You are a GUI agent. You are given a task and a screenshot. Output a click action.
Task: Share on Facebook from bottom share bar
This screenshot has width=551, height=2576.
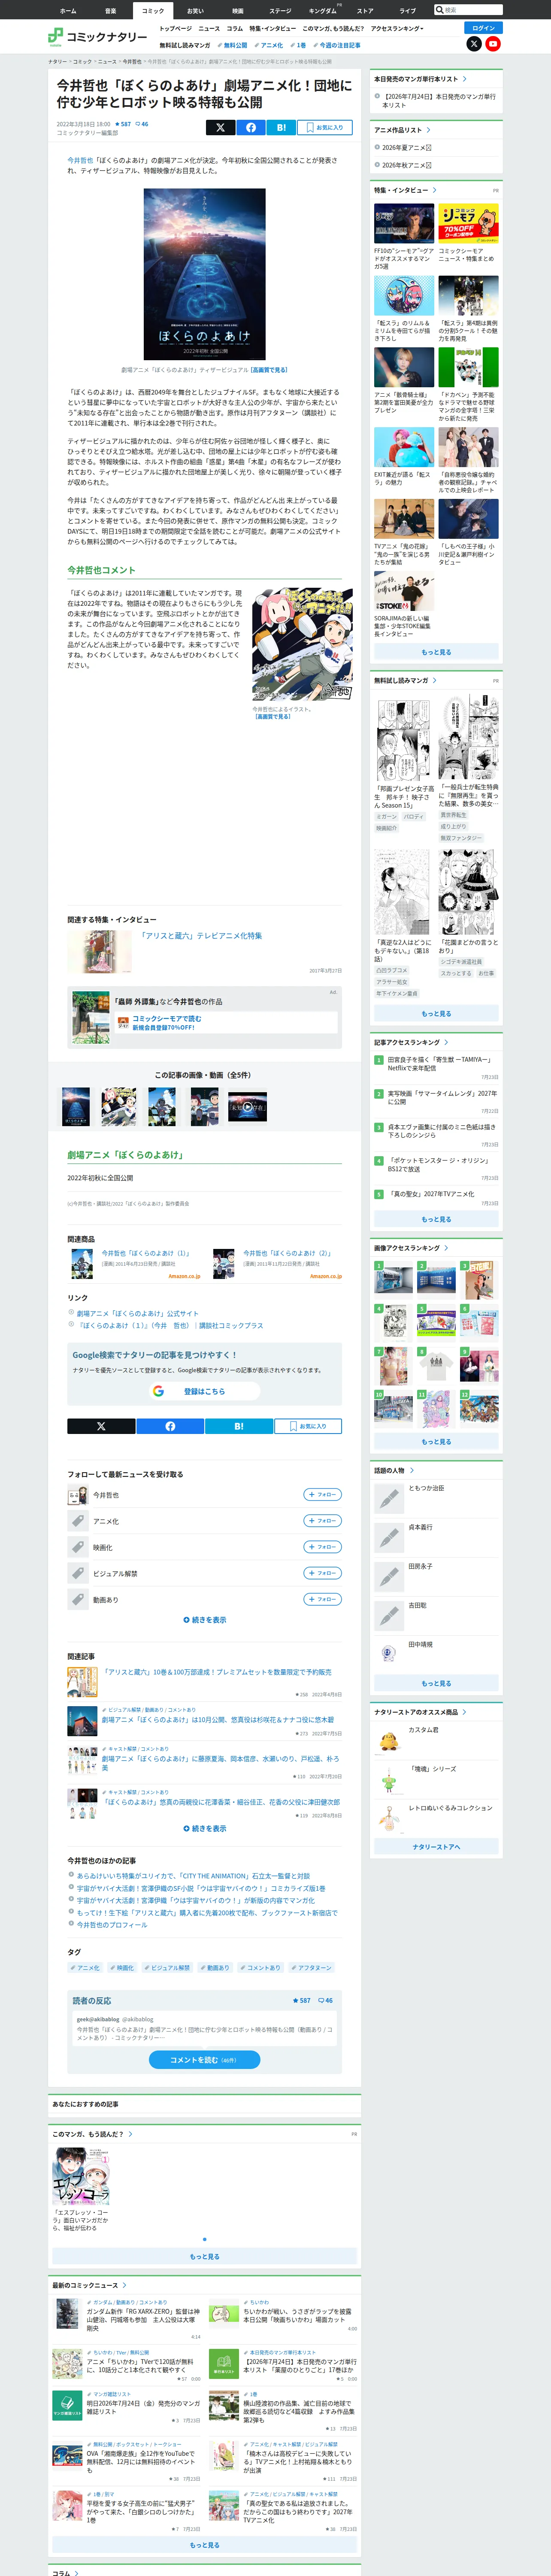coord(170,1426)
